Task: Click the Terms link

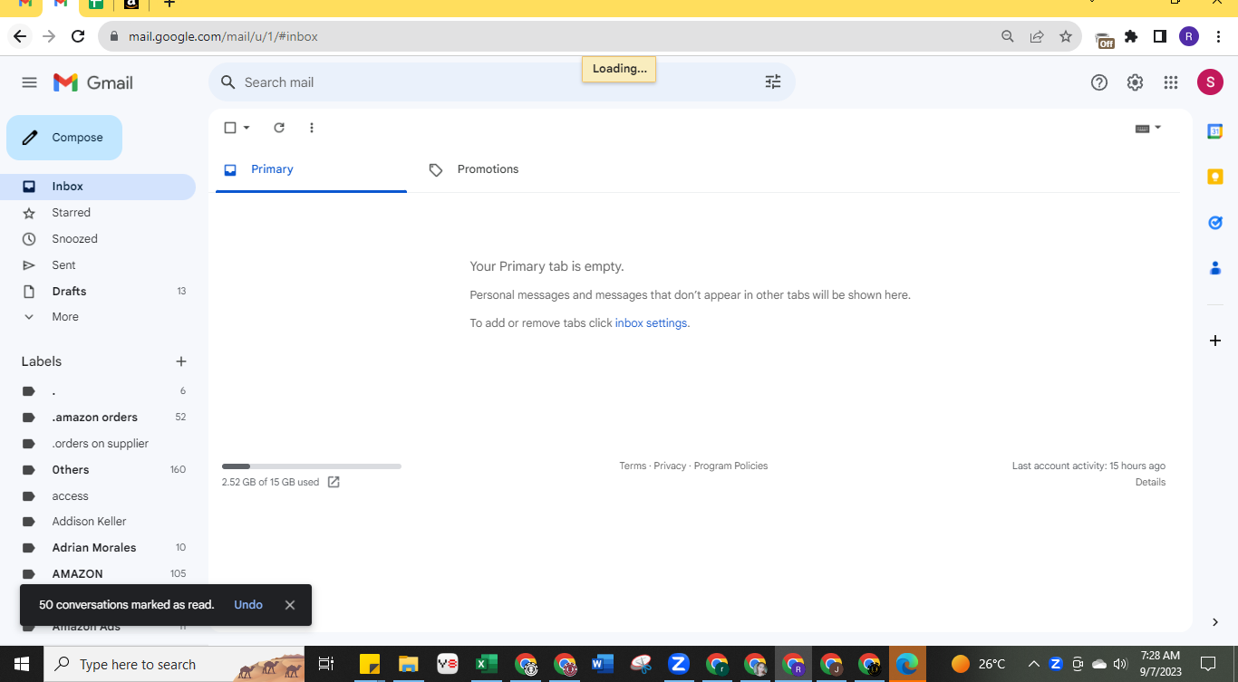Action: [x=633, y=466]
